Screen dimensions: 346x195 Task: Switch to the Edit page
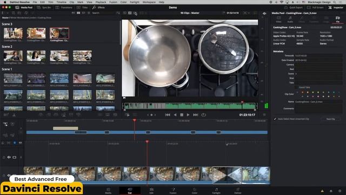pyautogui.click(x=151, y=191)
